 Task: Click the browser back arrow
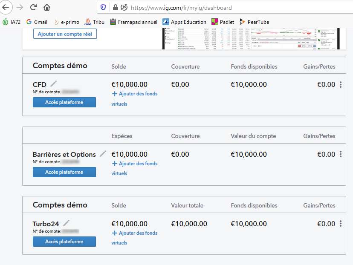(x=5, y=7)
